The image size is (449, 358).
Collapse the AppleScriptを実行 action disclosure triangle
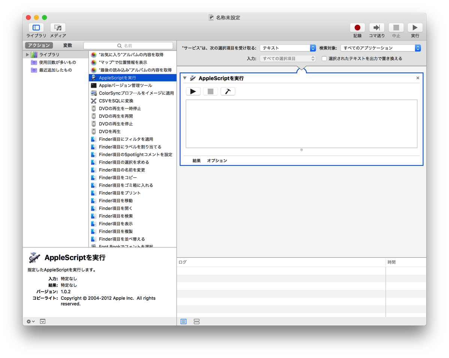pos(185,78)
